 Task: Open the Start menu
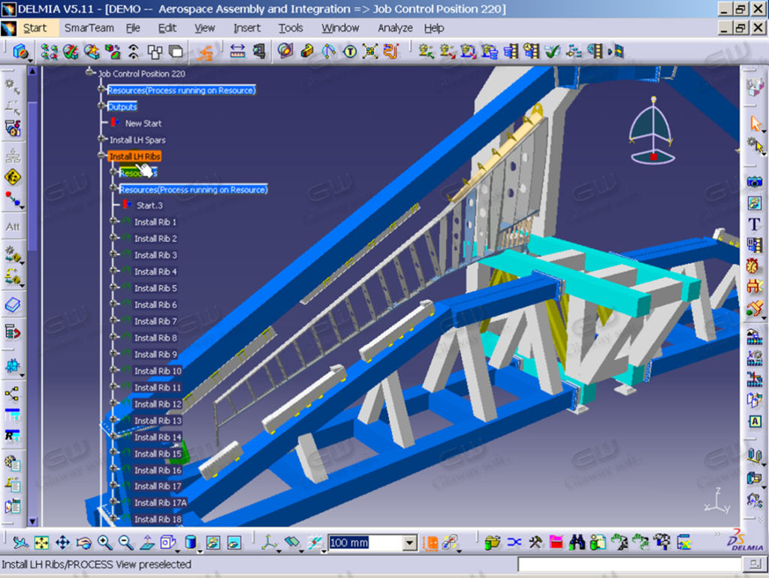coord(35,28)
